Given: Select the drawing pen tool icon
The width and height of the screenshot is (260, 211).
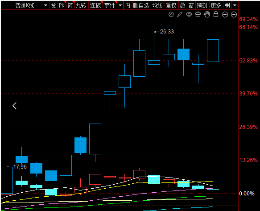Looking at the screenshot, I should [x=180, y=14].
